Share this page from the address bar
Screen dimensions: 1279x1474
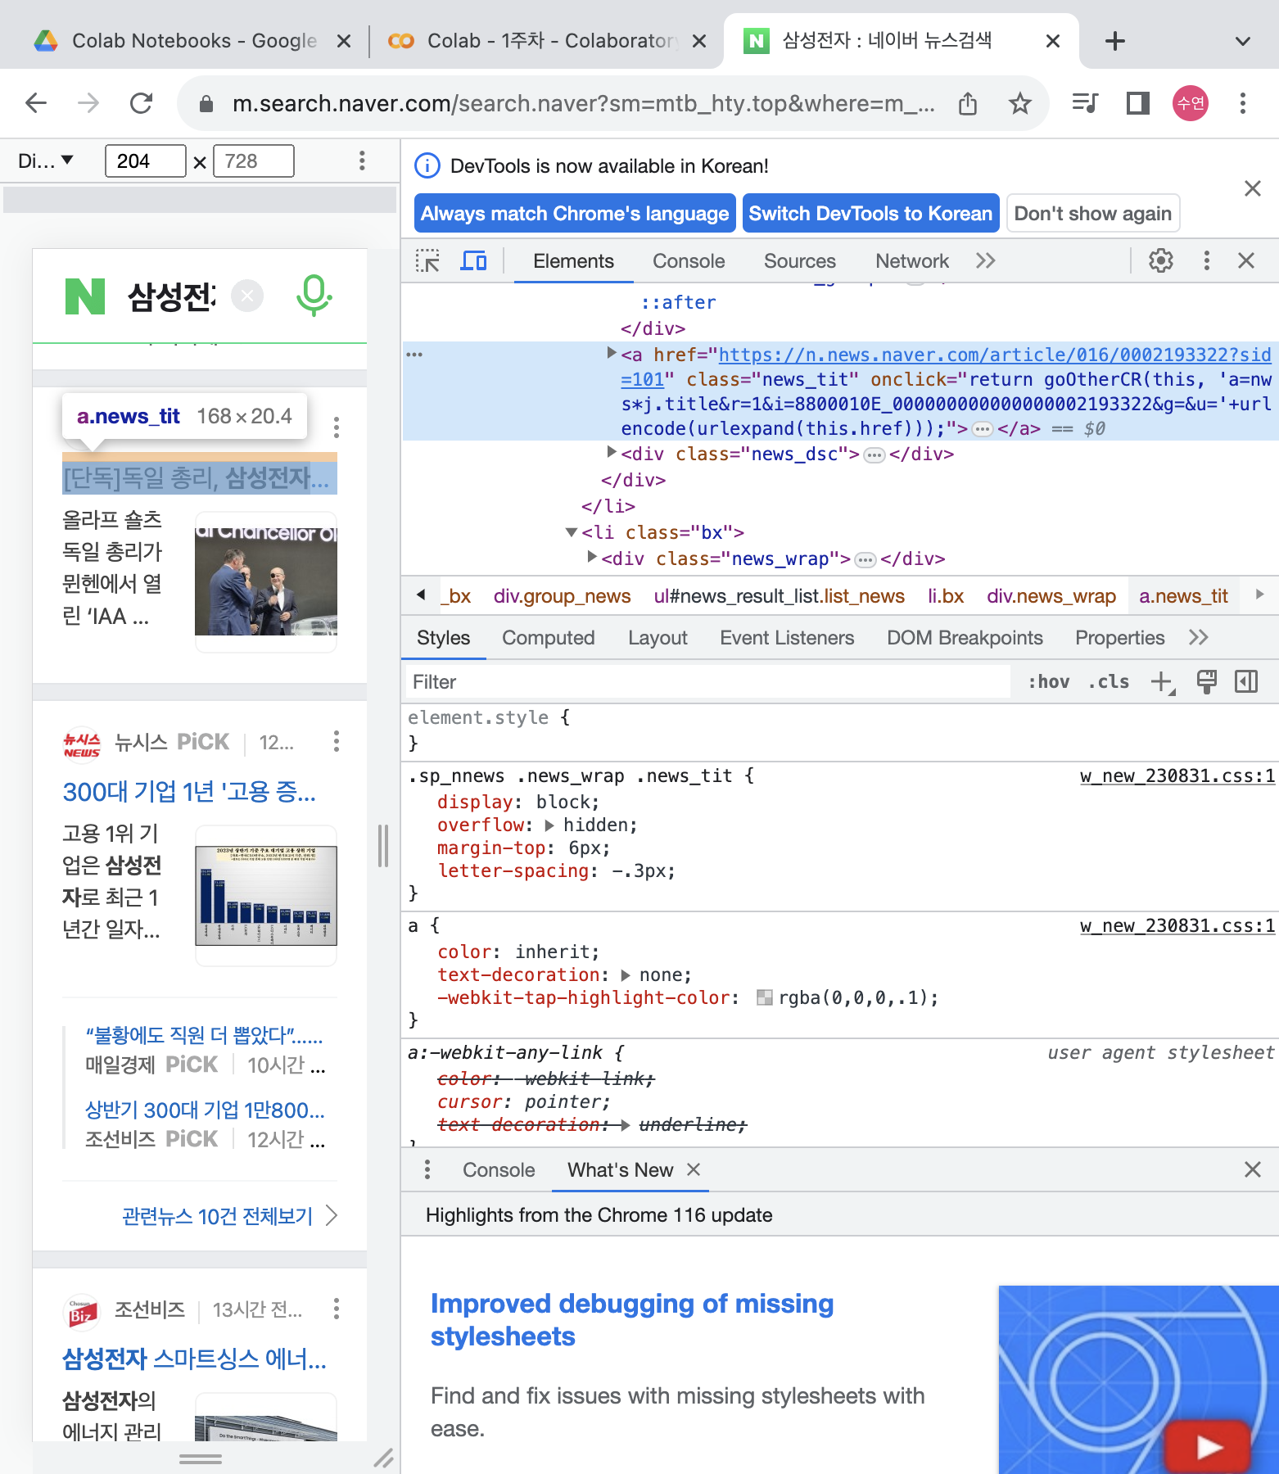point(968,103)
